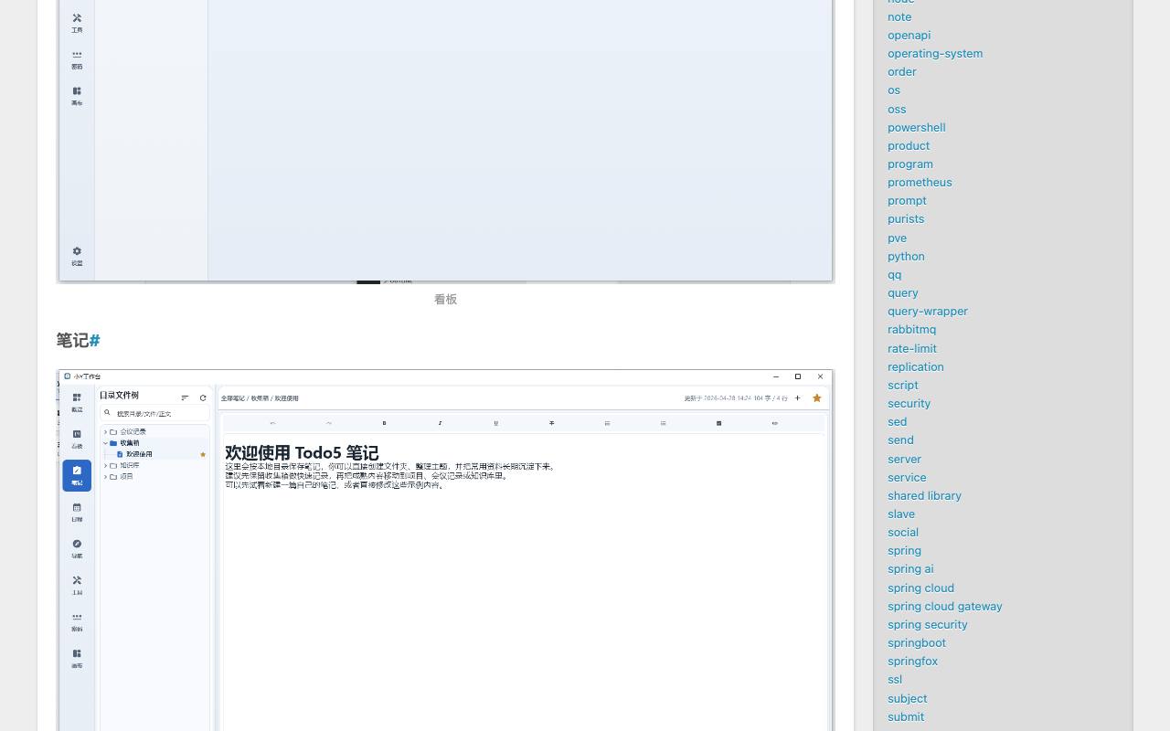Open the 'sed' tag link
1170x731 pixels.
(897, 421)
